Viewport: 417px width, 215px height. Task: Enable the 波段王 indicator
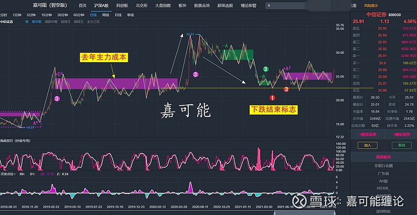79,22
